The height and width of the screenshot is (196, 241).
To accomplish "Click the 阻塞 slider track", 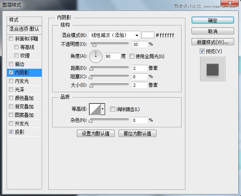I will 109,76.
